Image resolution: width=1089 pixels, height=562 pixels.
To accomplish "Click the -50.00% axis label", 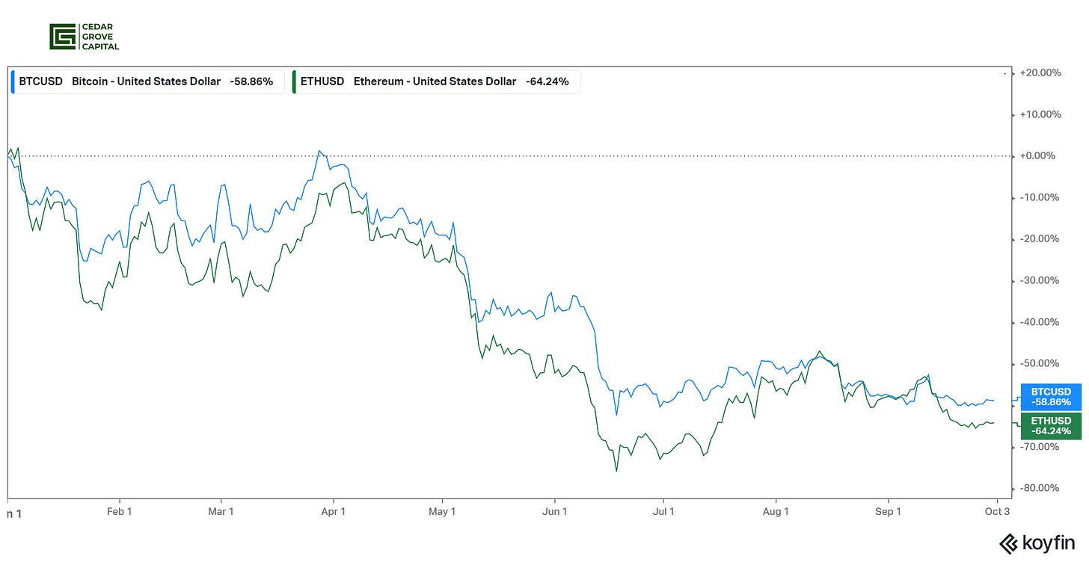I will pyautogui.click(x=1039, y=363).
